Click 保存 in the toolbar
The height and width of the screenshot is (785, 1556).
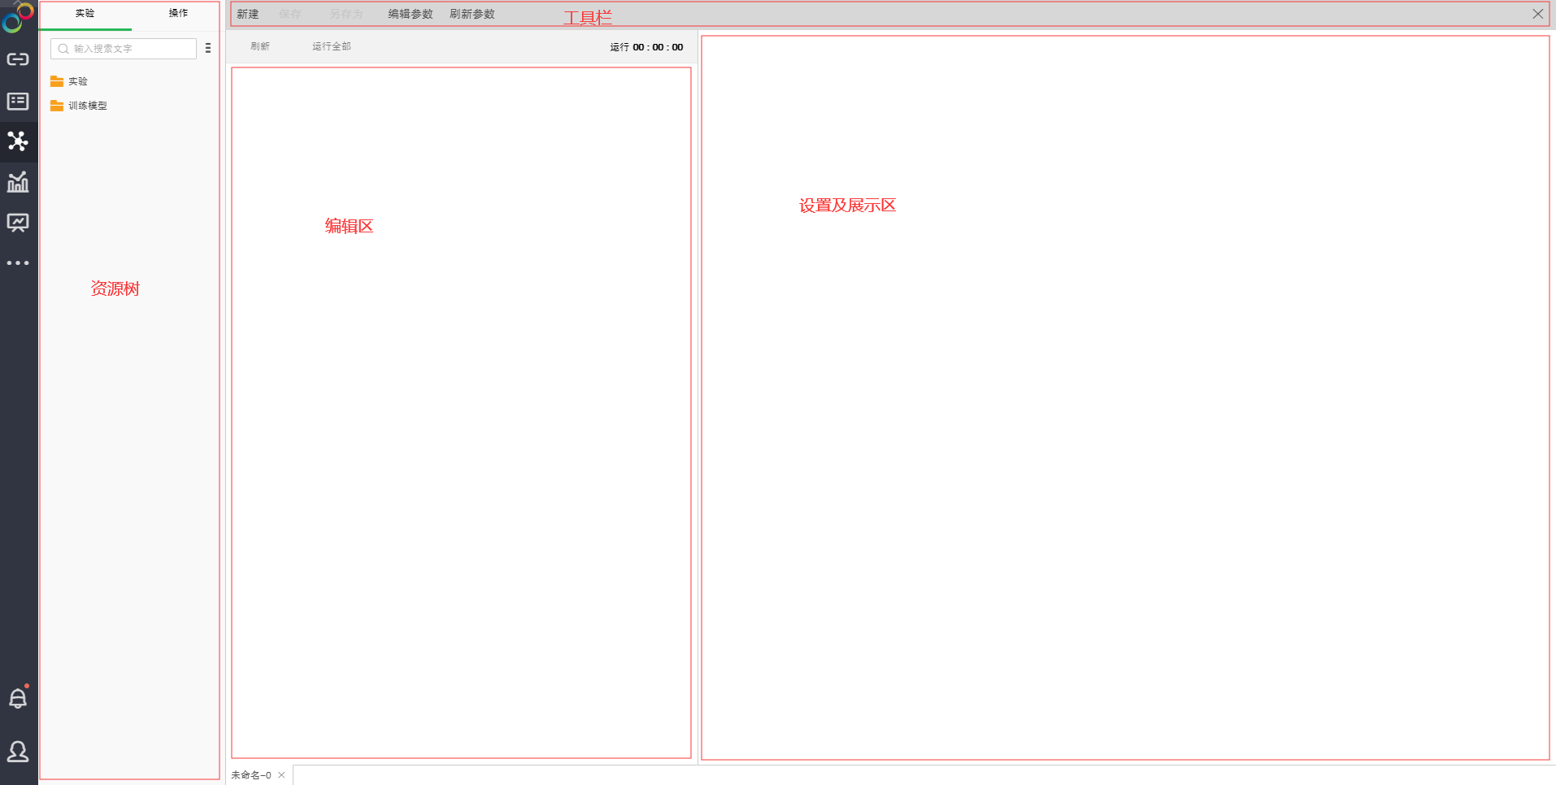pyautogui.click(x=290, y=14)
